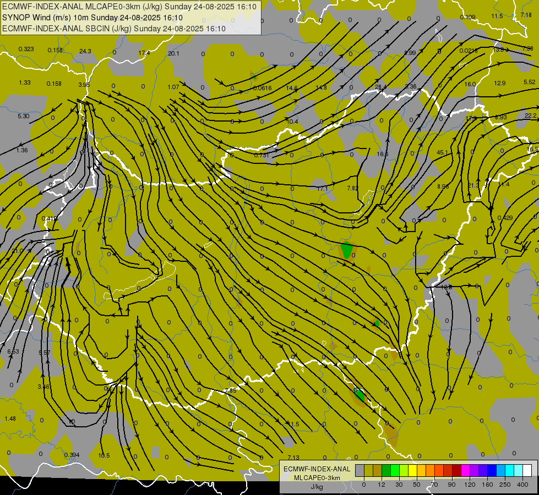Click the 12 tick label on legend
Screen dimensions: 539x495
pyautogui.click(x=382, y=485)
